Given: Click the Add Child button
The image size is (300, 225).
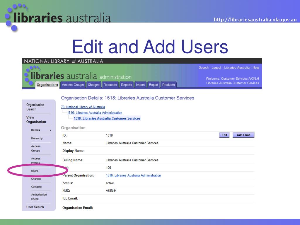Looking at the screenshot, I should coord(243,135).
